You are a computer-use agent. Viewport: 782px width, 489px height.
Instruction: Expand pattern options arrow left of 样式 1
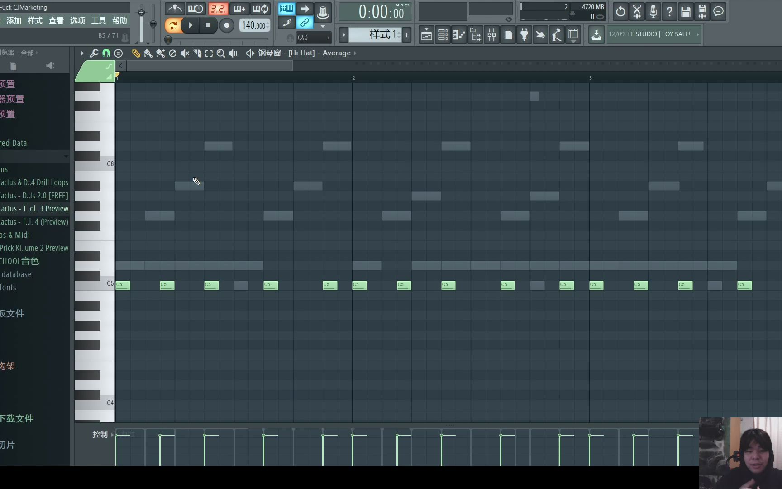[x=343, y=35]
